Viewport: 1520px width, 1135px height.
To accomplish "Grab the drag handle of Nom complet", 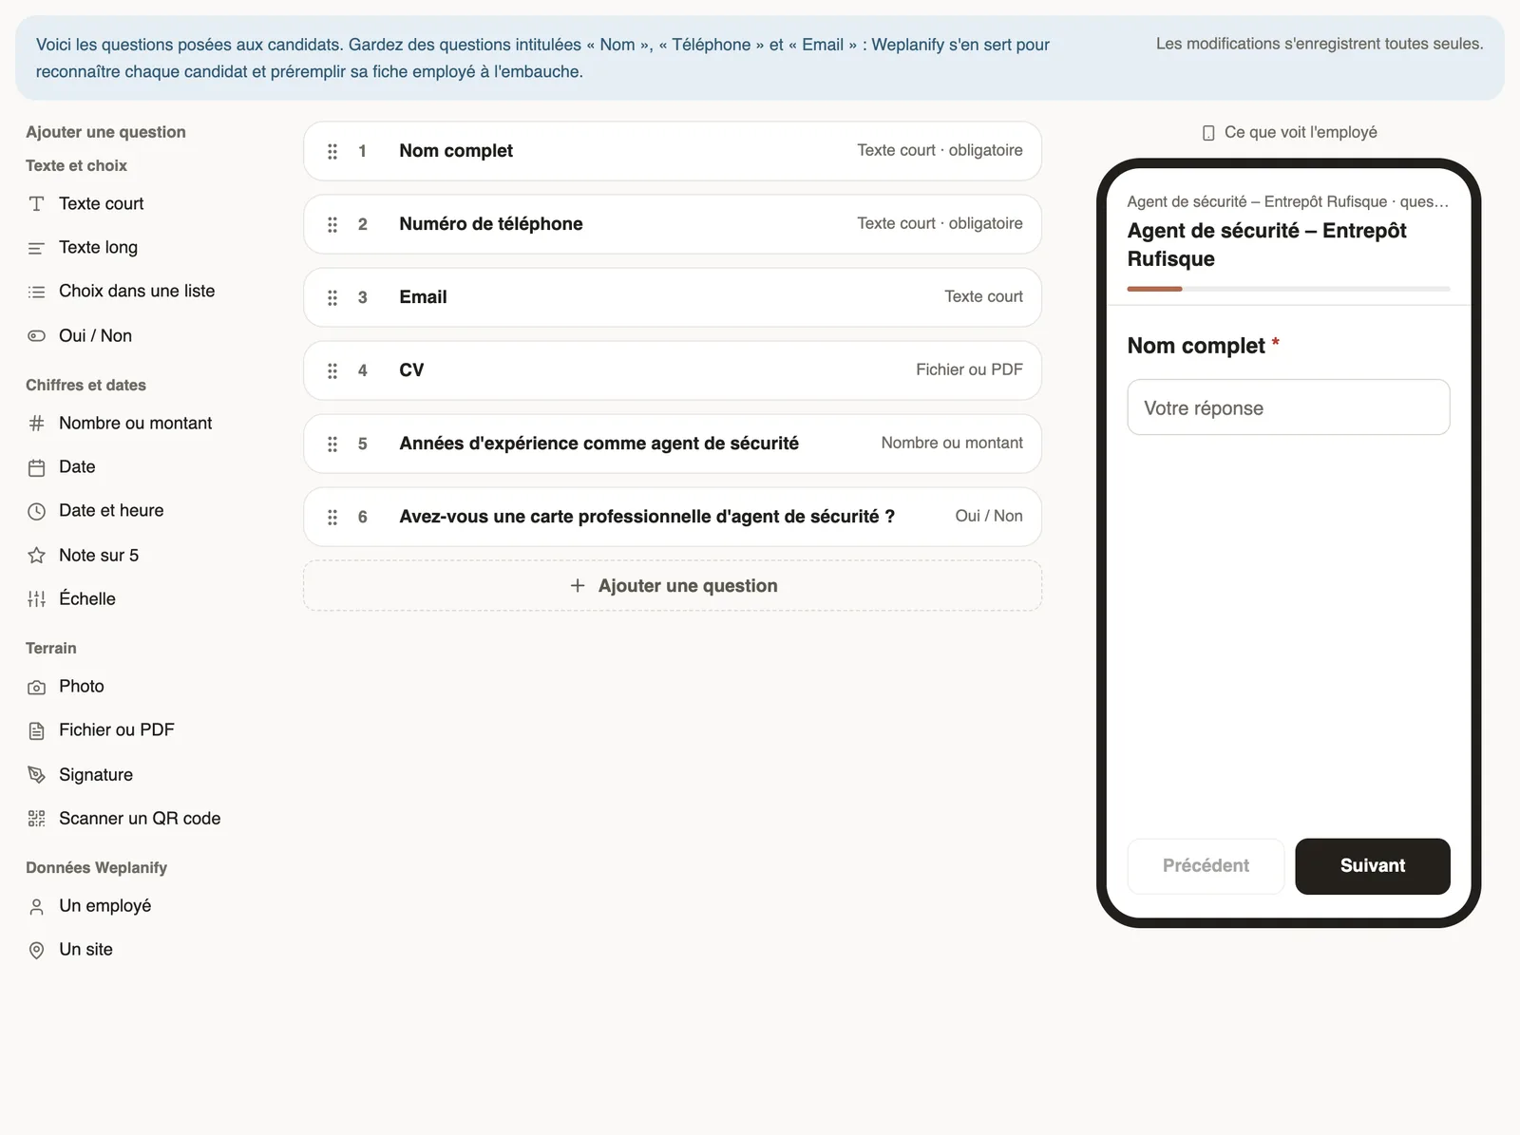I will [332, 151].
